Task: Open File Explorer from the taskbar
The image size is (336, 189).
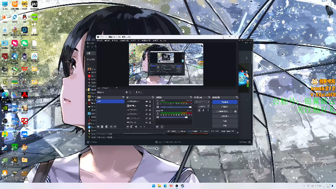Action: point(159,186)
